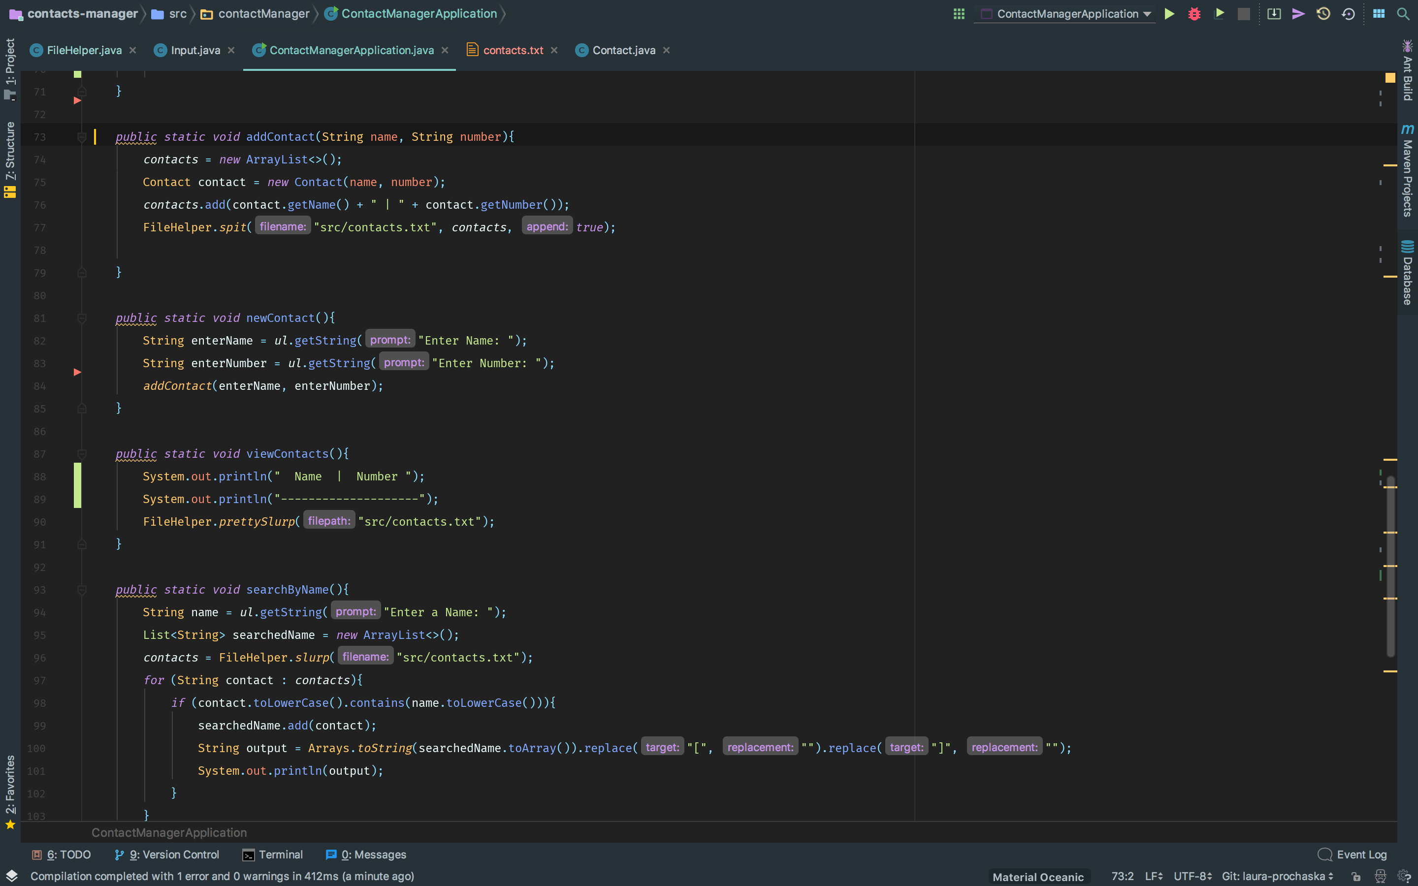This screenshot has width=1418, height=886.
Task: Click the gray stop button
Action: 1243,14
